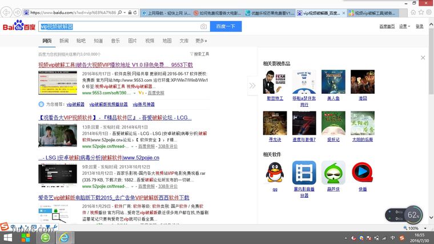Click the browser Forward arrow button
This screenshot has width=434, height=244.
pyautogui.click(x=18, y=13)
